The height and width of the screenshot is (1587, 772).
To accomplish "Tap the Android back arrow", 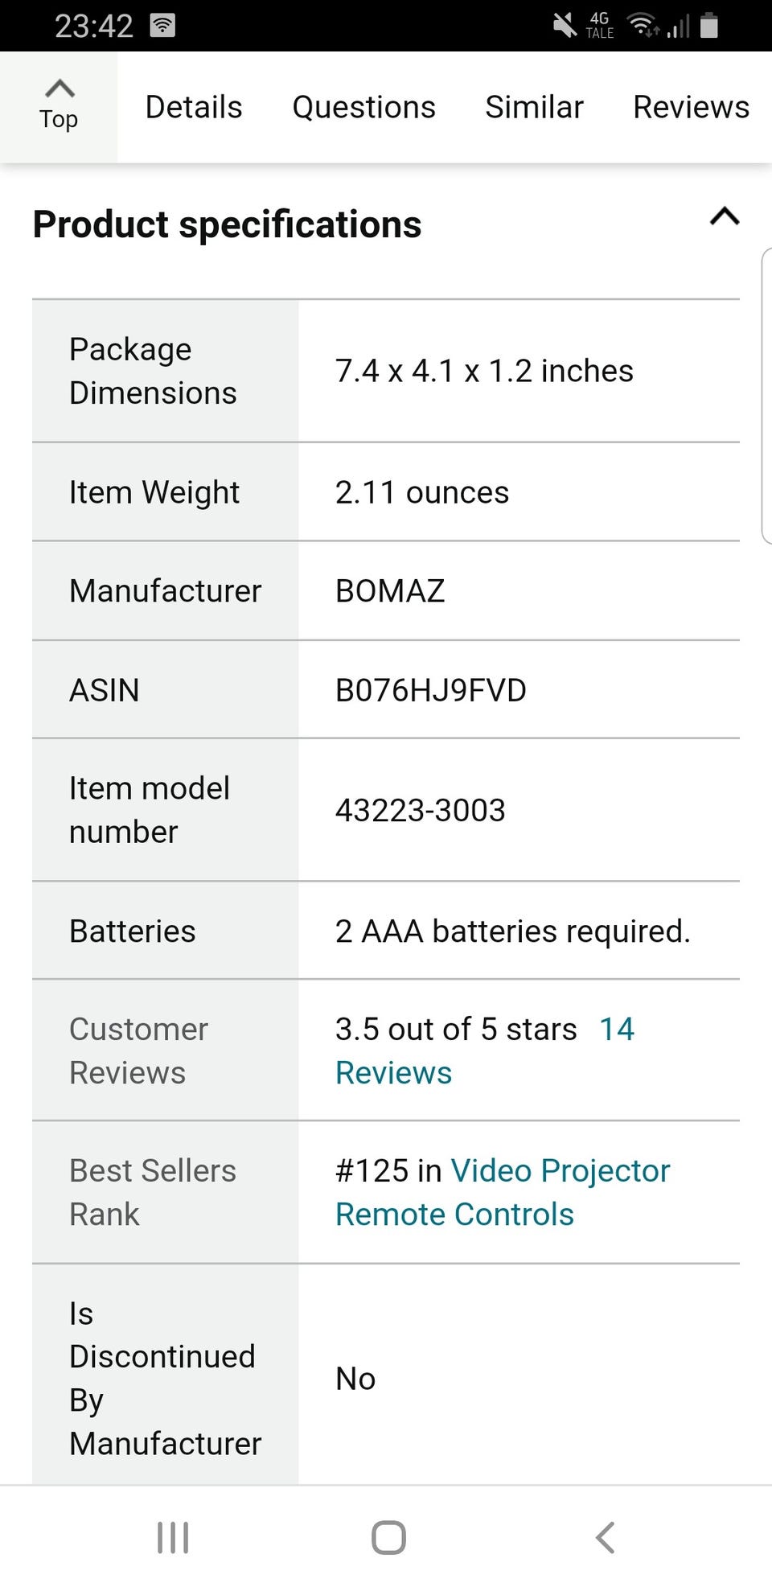I will 605,1537.
